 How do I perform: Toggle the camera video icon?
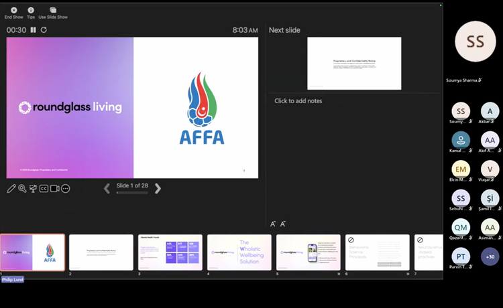[54, 189]
